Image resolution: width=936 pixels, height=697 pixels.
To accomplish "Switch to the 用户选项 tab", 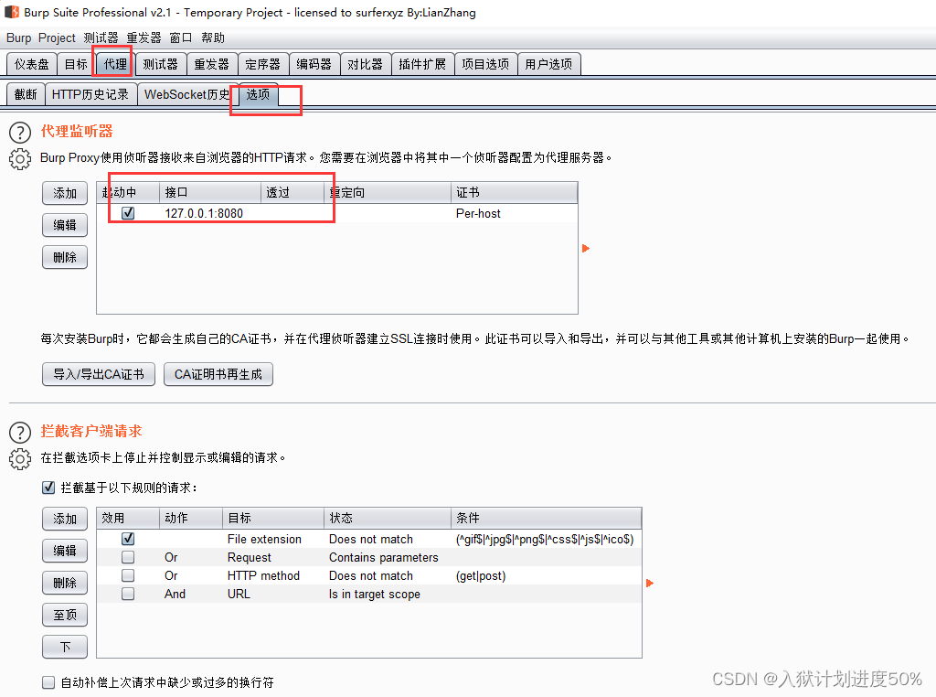I will coord(548,65).
